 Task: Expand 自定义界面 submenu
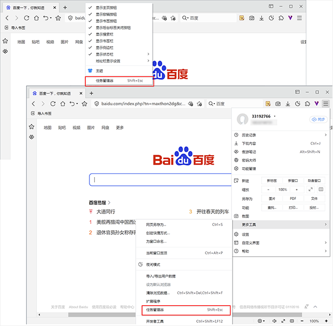281,243
